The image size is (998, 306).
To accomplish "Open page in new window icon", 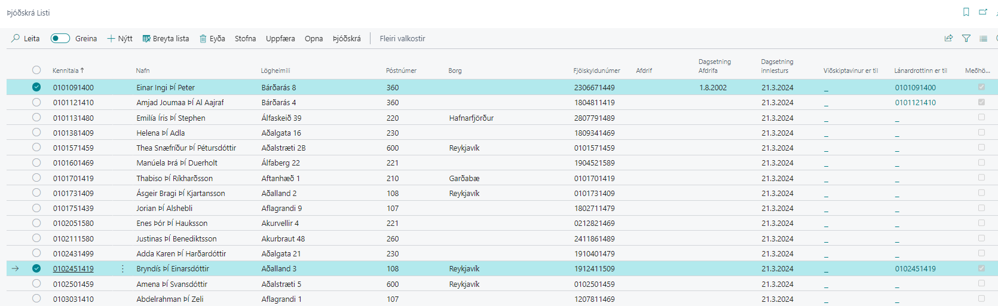I will click(x=983, y=12).
